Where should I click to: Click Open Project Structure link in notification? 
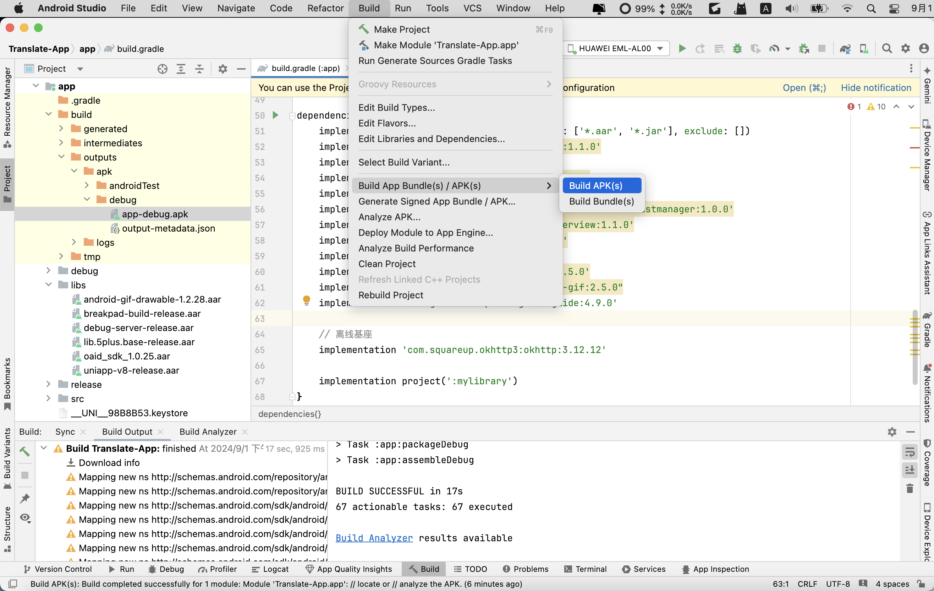tap(804, 88)
